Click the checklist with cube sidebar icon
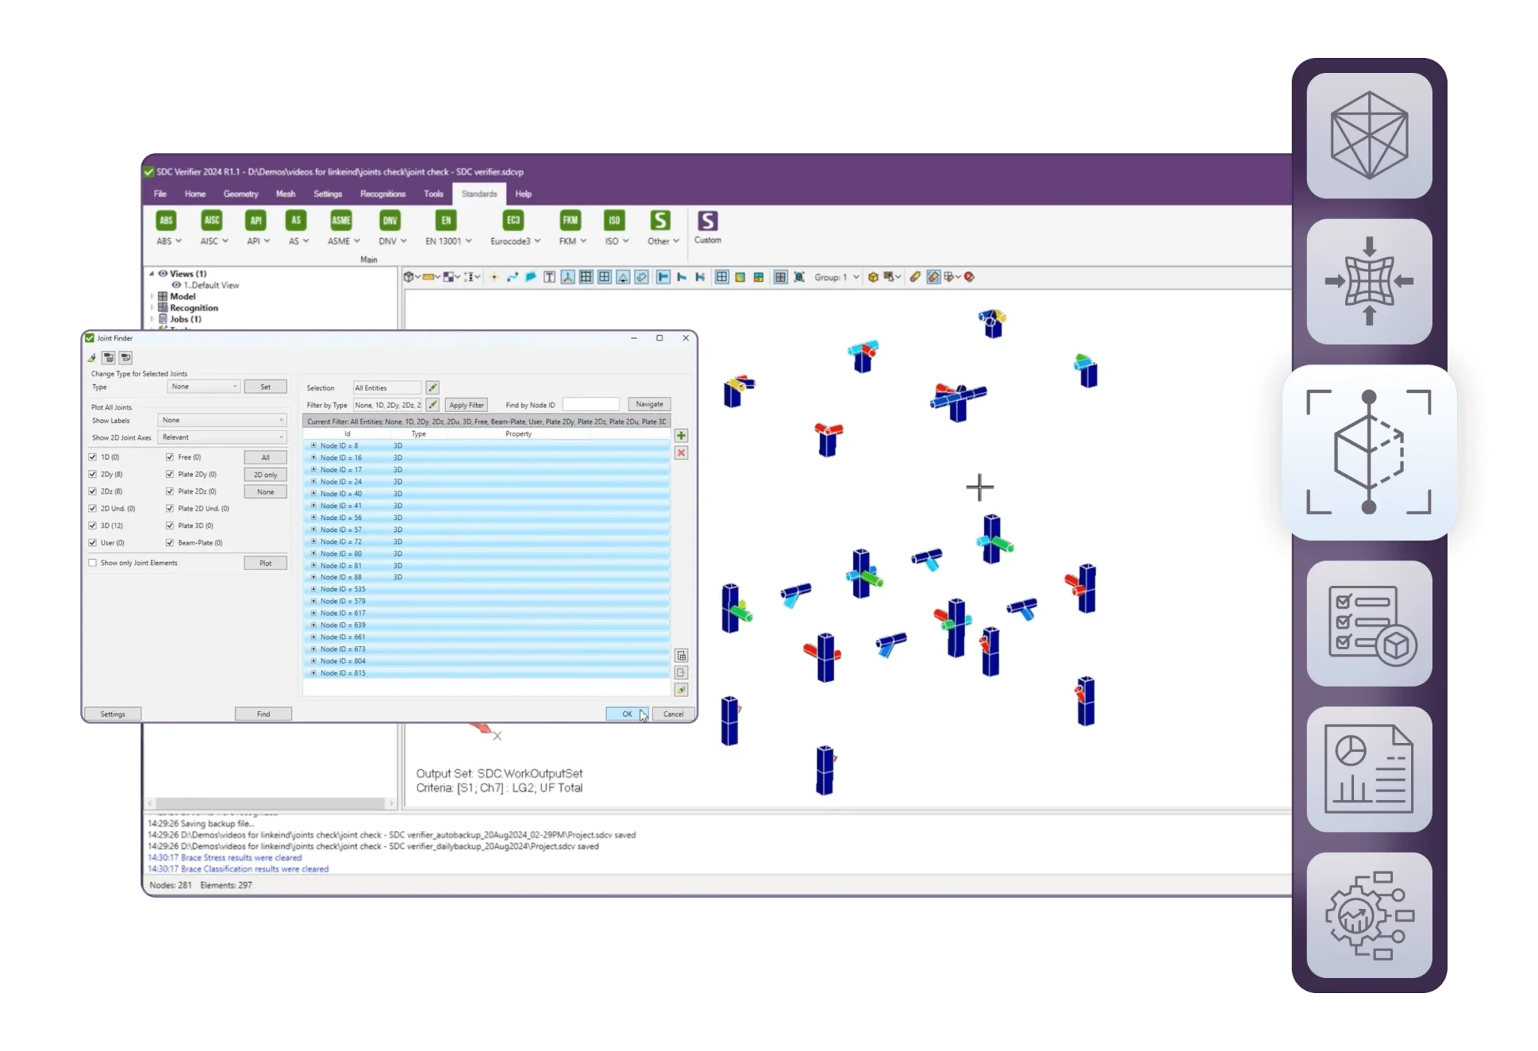Screen dimensions: 1538x1051 (1369, 623)
